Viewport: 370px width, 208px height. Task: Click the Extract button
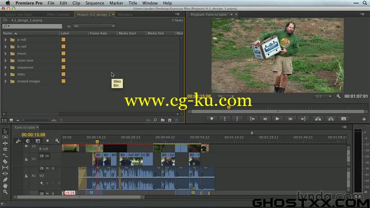click(x=331, y=119)
